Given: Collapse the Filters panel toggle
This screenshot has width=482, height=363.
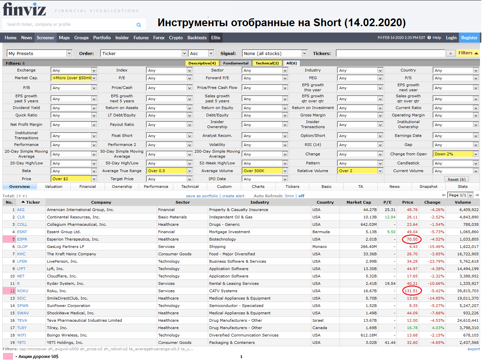Looking at the screenshot, I should [x=468, y=53].
